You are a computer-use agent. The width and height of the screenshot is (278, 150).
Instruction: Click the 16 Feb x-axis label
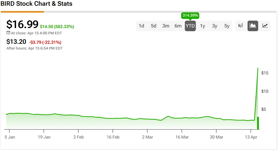(113, 137)
